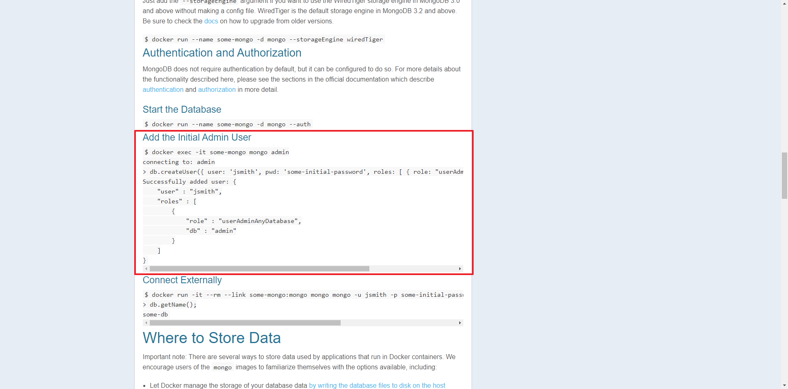
Task: Click the 'docker run --name some-mongo -d mongo --auth' command
Action: pyautogui.click(x=227, y=124)
